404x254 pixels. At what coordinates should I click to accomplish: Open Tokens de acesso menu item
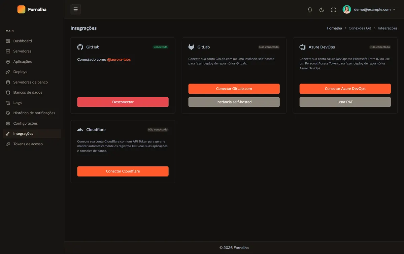click(x=32, y=144)
